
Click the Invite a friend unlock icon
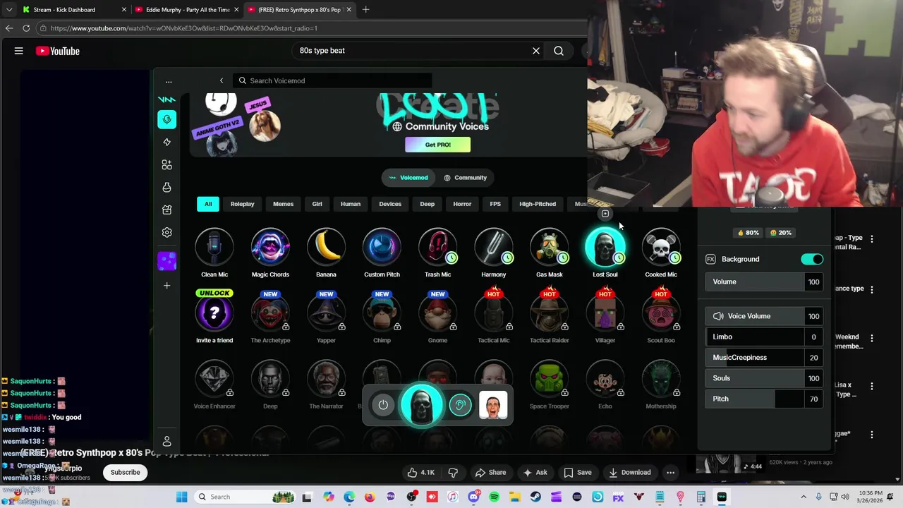214,313
